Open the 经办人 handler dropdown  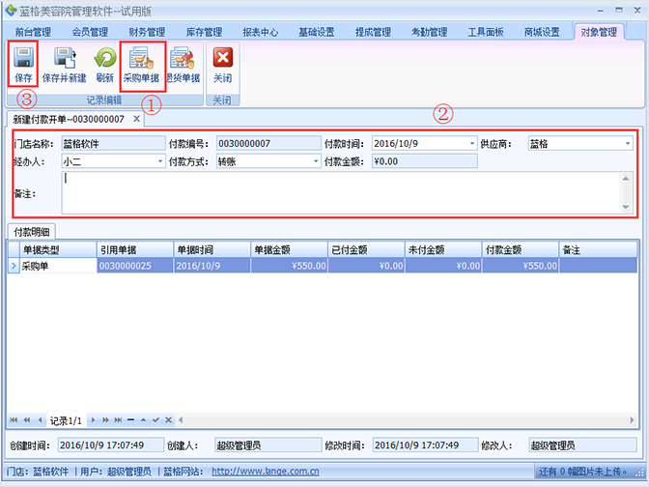click(x=160, y=161)
